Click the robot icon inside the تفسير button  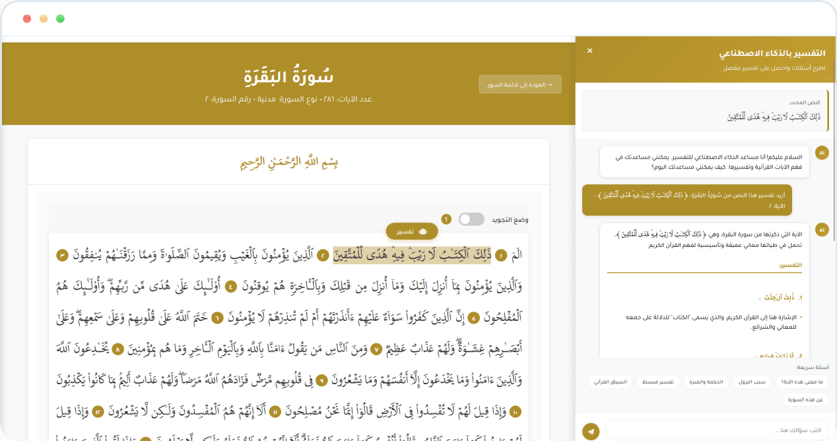tap(423, 232)
